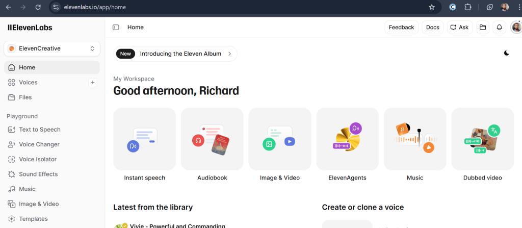The image size is (522, 228).
Task: Click the lightning bolt extension icon
Action: tap(490, 7)
